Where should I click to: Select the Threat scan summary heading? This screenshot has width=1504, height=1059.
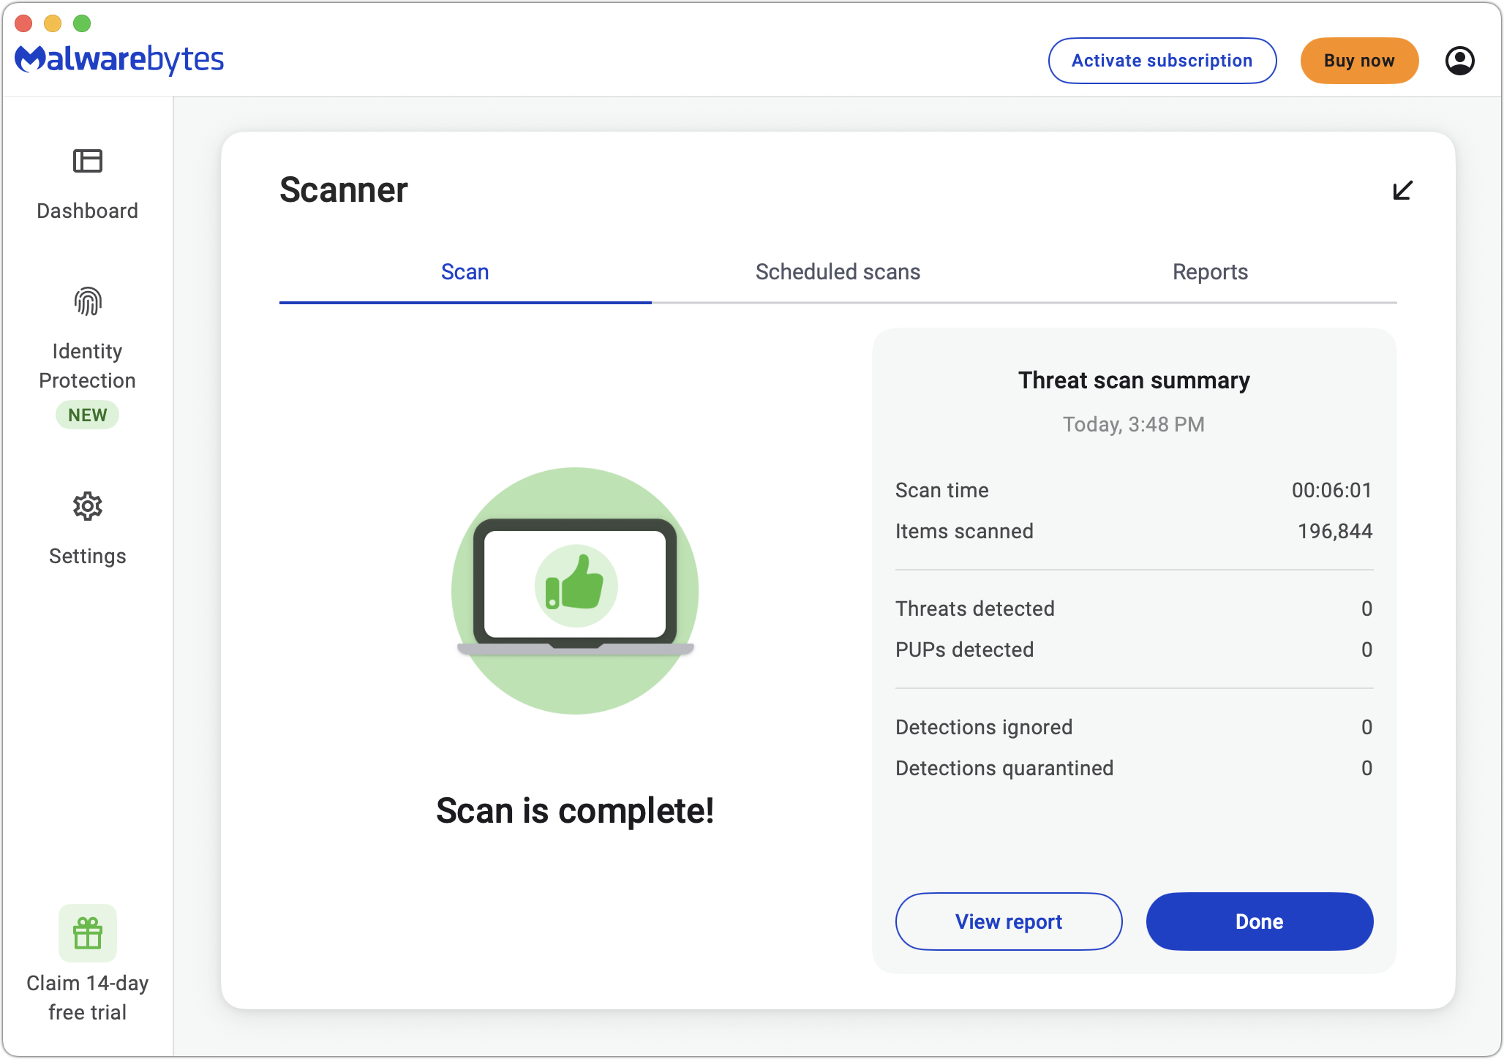coord(1134,380)
